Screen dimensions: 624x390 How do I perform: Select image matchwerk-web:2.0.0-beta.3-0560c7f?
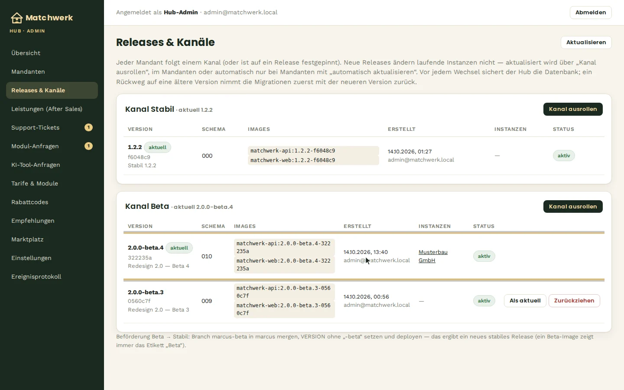(284, 309)
